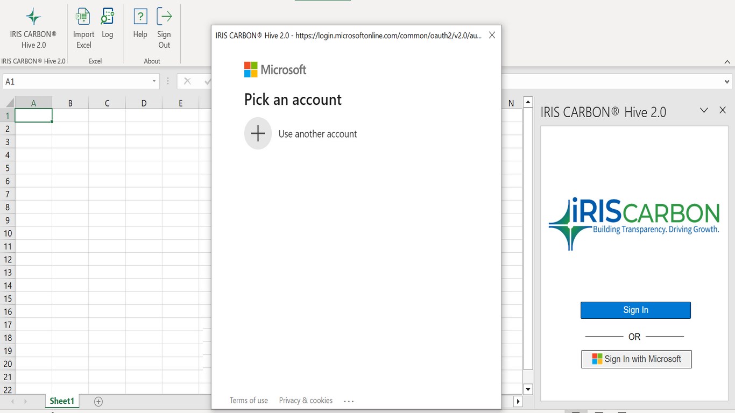Select column D header
Image resolution: width=735 pixels, height=413 pixels.
pyautogui.click(x=144, y=103)
